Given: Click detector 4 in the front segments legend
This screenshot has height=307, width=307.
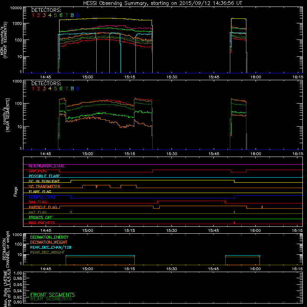Looking at the screenshot, I should click(50, 15).
